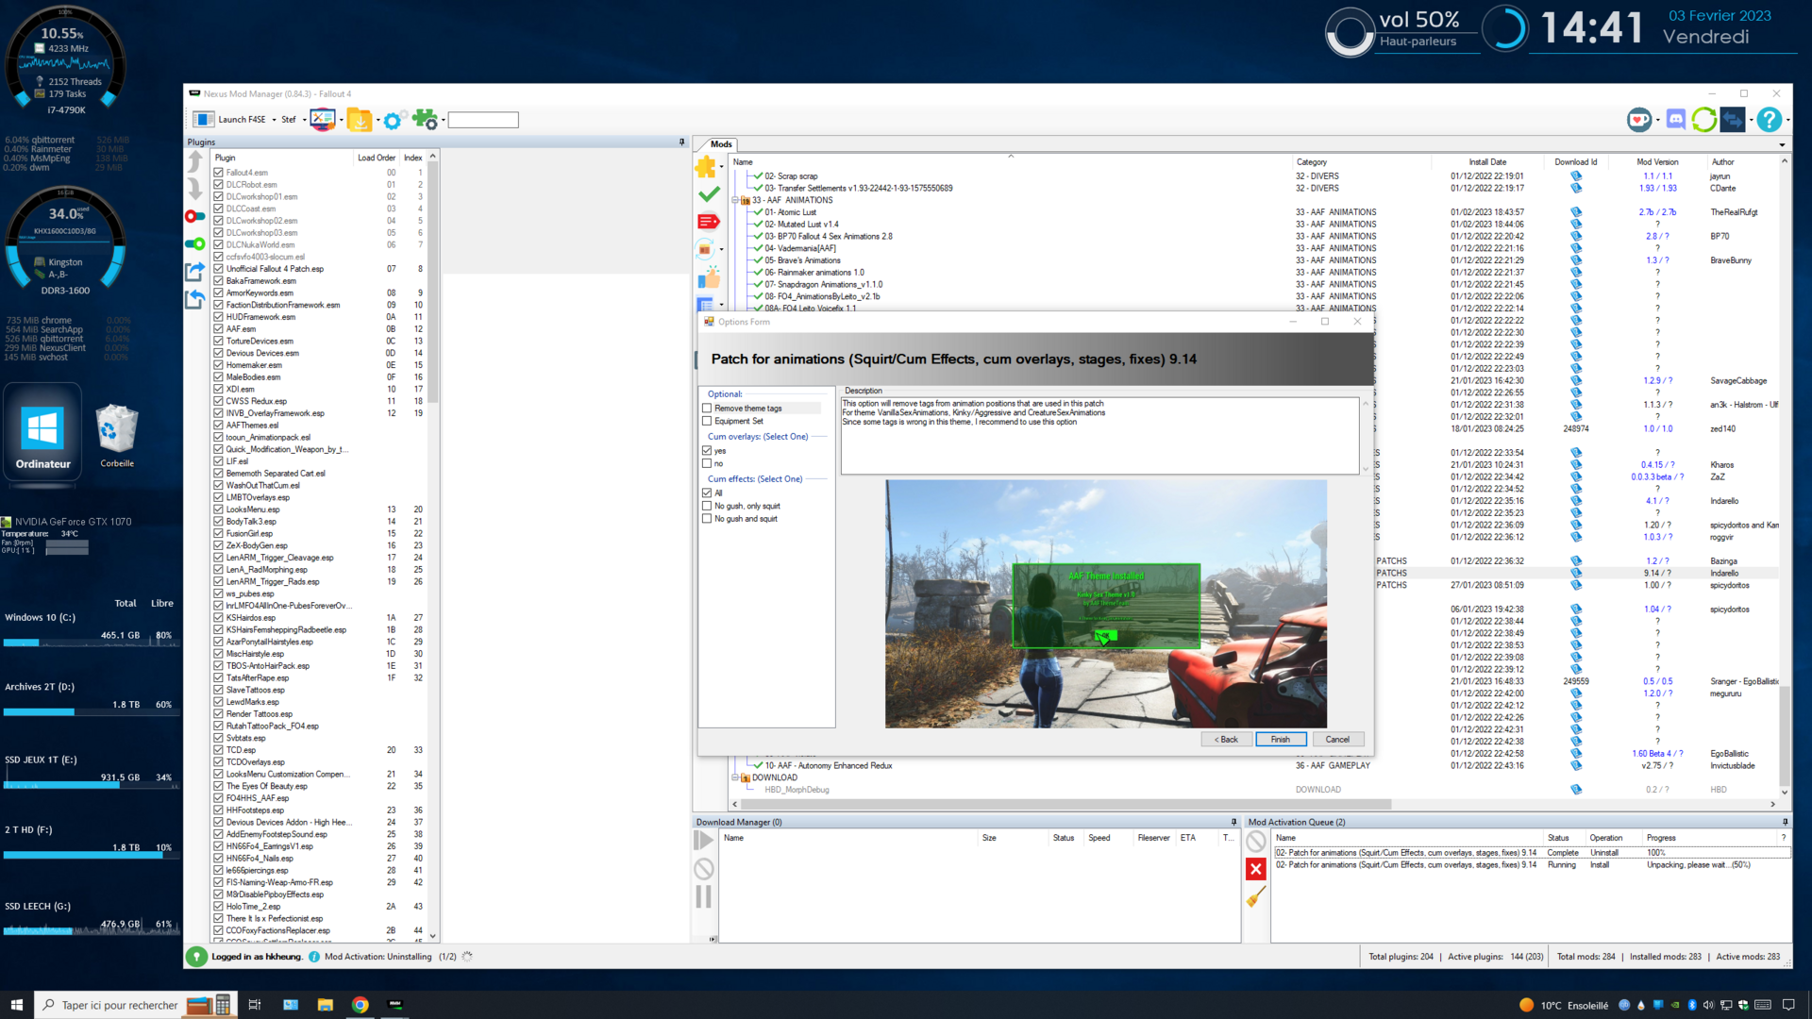This screenshot has height=1019, width=1812.
Task: Click the pause icon in Download Manager
Action: [704, 896]
